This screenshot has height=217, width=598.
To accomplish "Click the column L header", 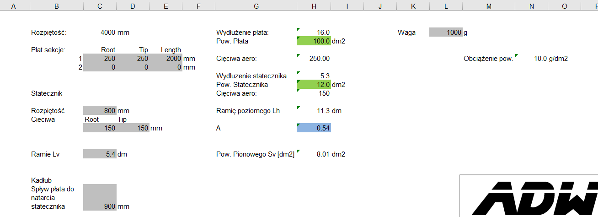I will click(446, 6).
